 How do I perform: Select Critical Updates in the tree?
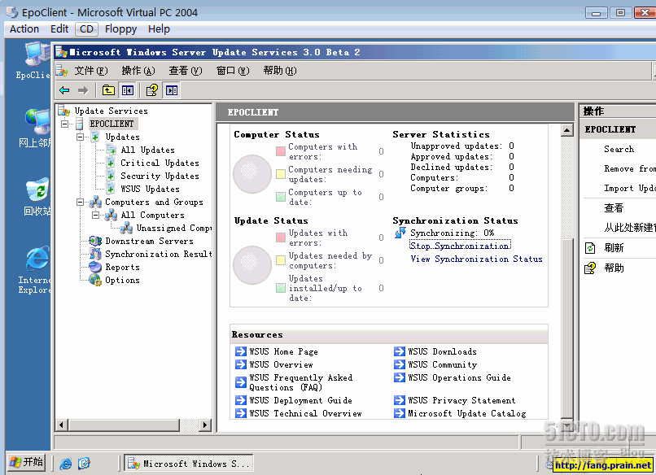[160, 163]
